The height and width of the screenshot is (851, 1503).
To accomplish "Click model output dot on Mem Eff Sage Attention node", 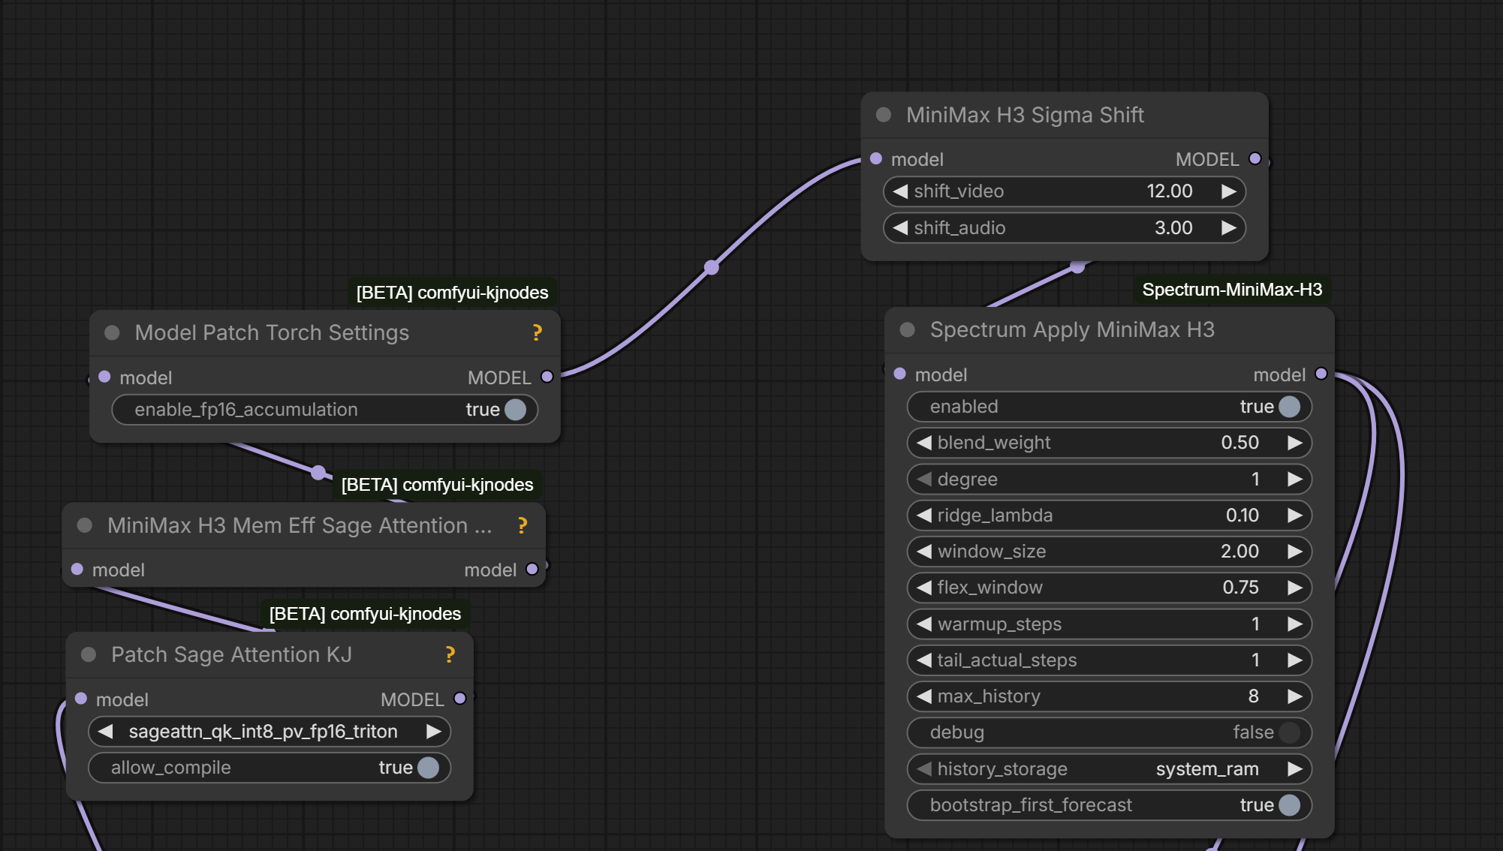I will (532, 569).
